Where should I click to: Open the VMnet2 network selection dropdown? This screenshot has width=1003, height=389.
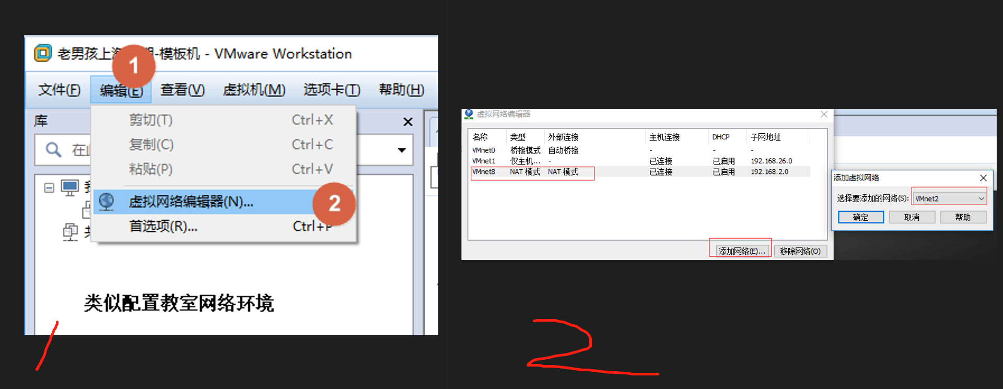[x=950, y=198]
